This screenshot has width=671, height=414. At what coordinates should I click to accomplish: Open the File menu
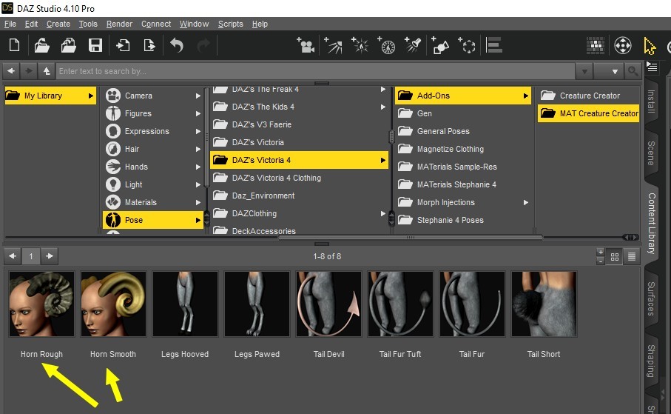(10, 24)
